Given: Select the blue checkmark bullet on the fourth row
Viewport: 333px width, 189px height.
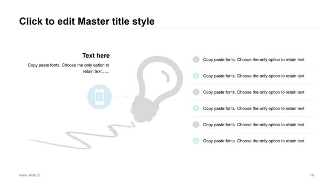Looking at the screenshot, I should click(x=196, y=108).
